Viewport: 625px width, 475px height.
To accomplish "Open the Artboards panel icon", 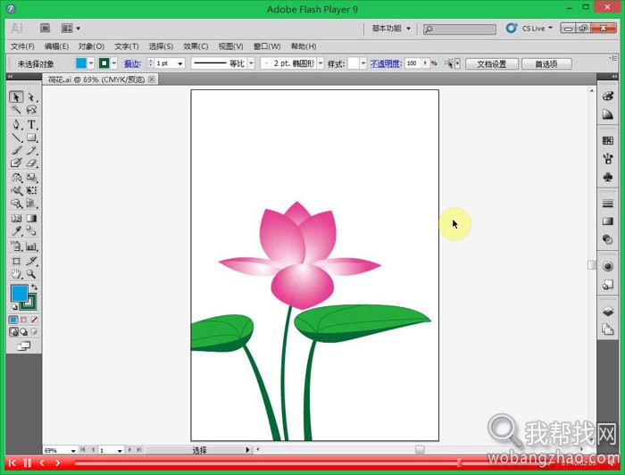I will coord(607,329).
